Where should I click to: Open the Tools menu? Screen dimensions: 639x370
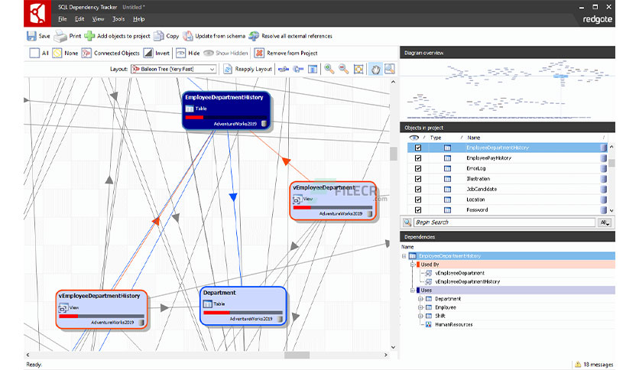point(118,19)
